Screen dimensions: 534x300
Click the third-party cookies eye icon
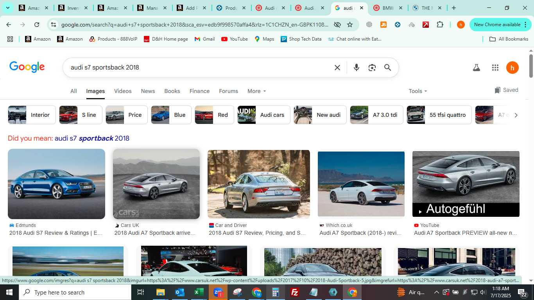(337, 25)
